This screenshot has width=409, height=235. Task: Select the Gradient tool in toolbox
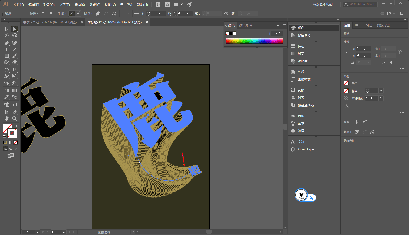click(x=15, y=90)
